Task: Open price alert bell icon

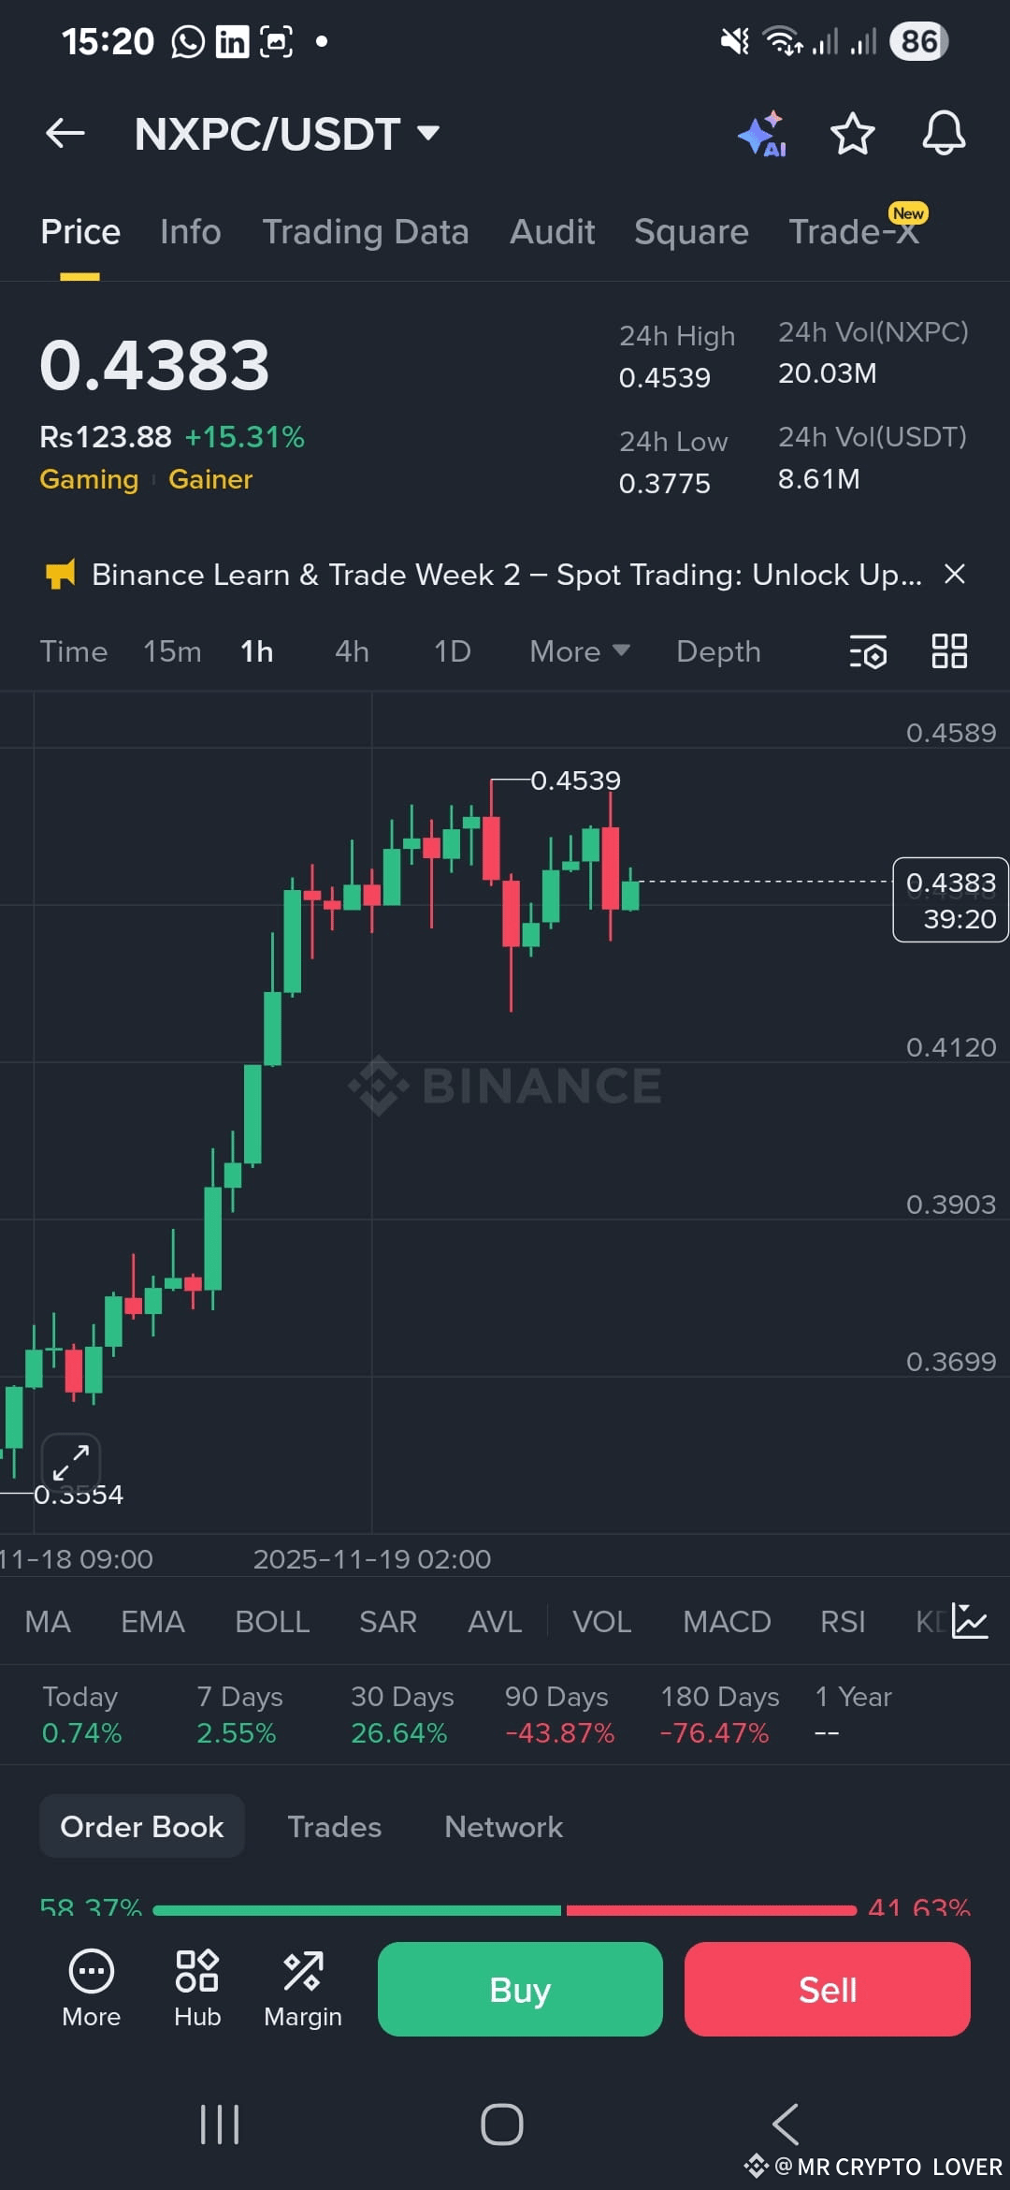Action: pyautogui.click(x=944, y=134)
